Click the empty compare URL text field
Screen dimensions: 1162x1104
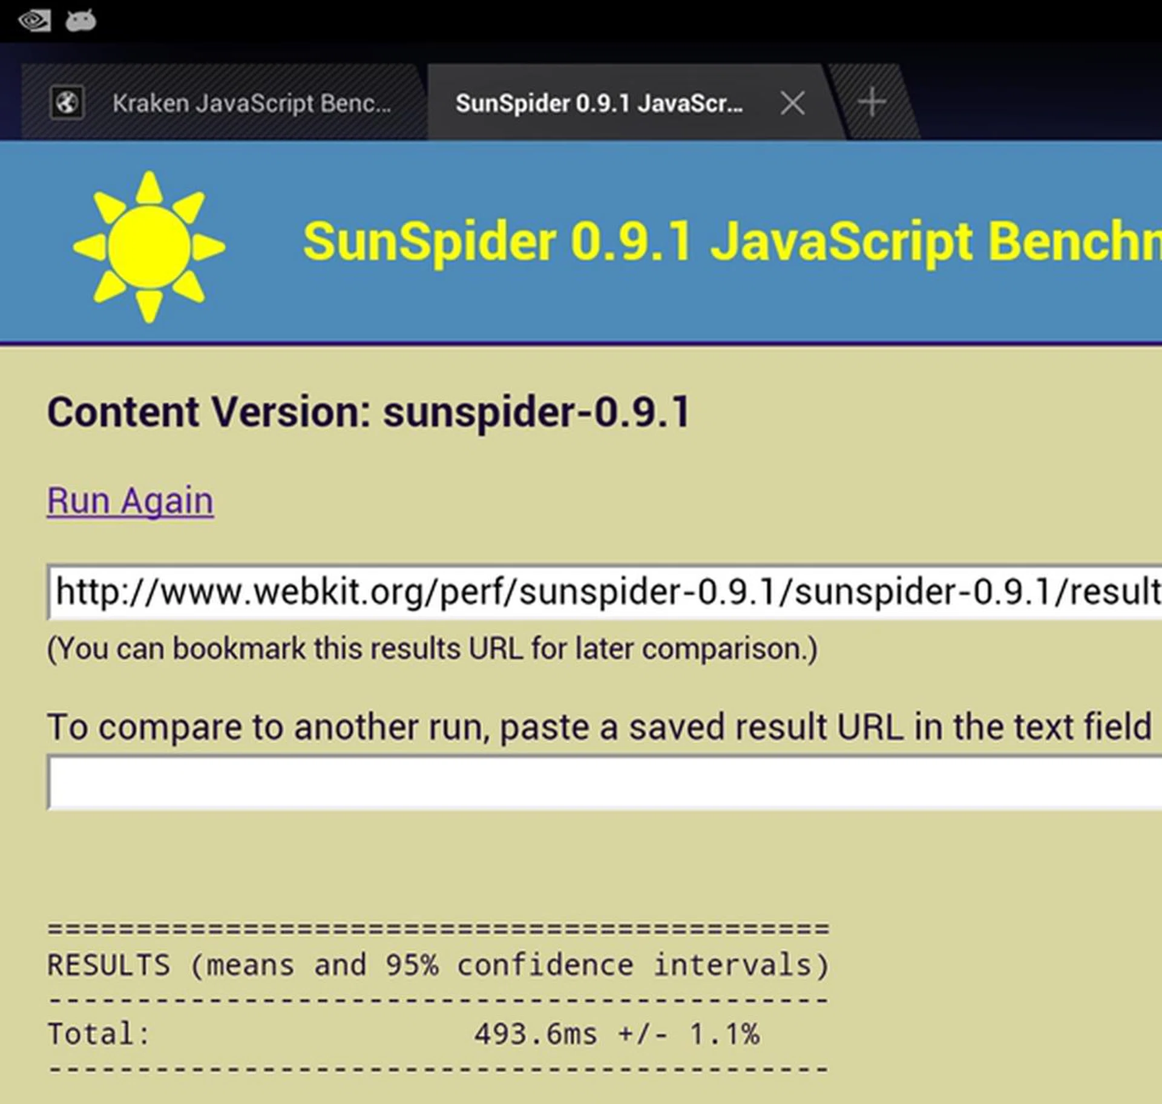coord(605,783)
